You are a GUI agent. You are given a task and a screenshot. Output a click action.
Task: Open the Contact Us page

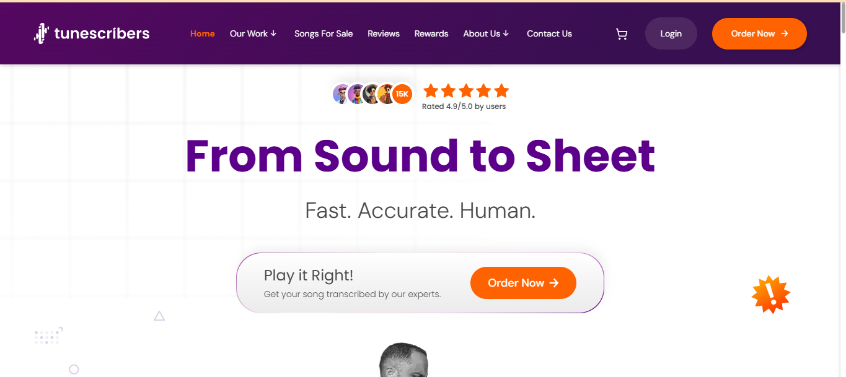coord(549,33)
